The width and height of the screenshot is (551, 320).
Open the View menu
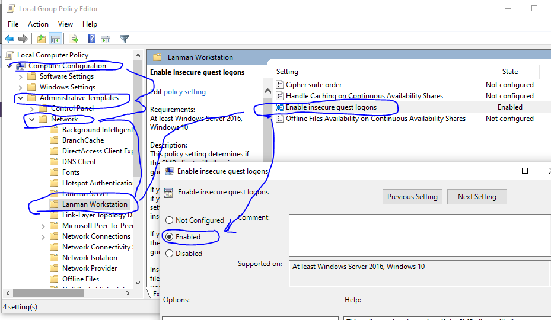tap(65, 24)
